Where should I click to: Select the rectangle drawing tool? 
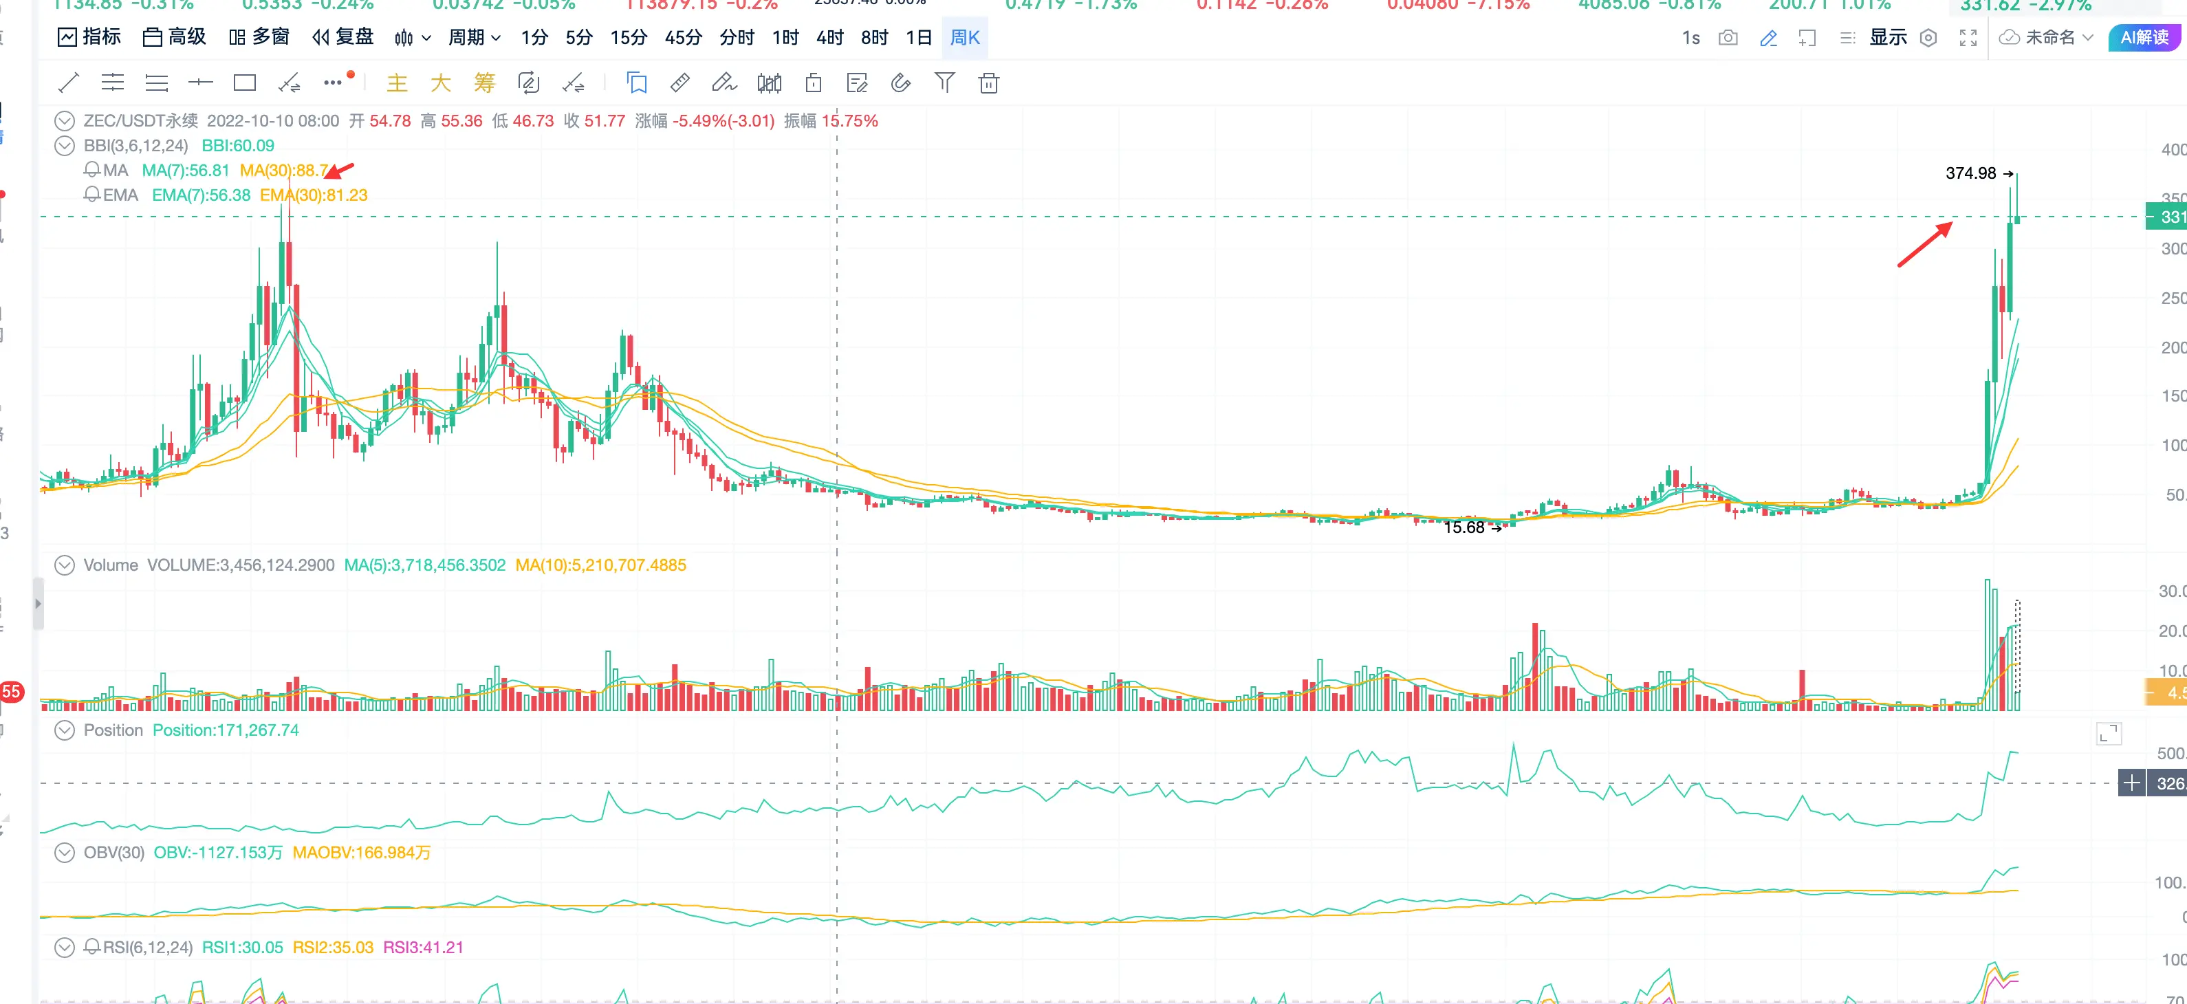(245, 83)
